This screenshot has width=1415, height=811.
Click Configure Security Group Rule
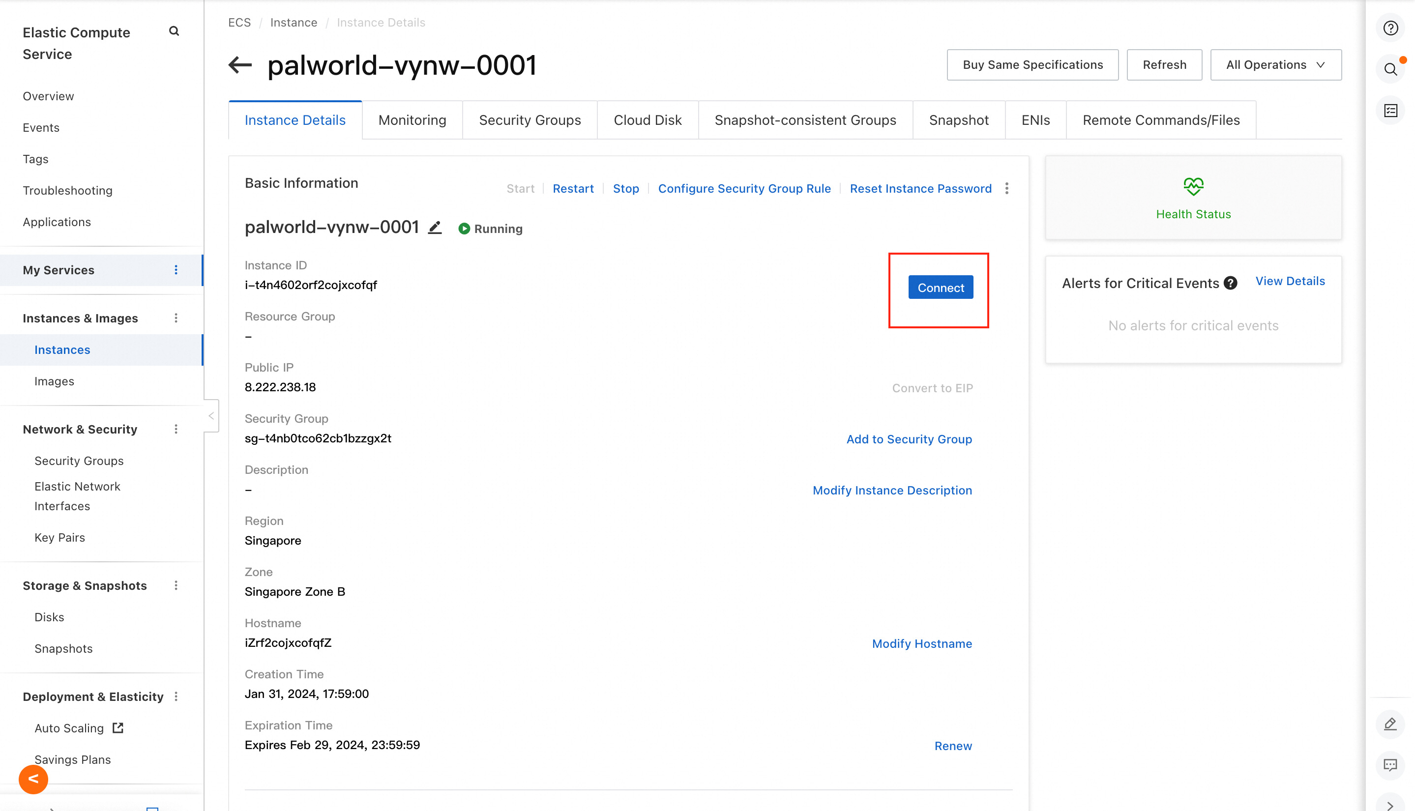744,188
